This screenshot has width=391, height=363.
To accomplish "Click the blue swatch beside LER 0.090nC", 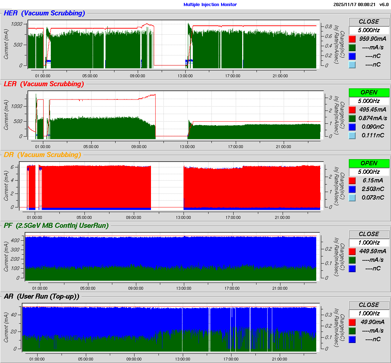I will pyautogui.click(x=352, y=127).
